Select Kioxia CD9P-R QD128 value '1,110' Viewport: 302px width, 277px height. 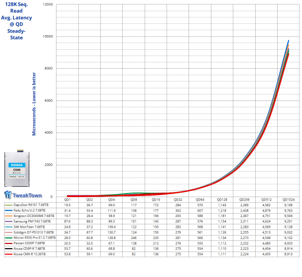point(222,249)
